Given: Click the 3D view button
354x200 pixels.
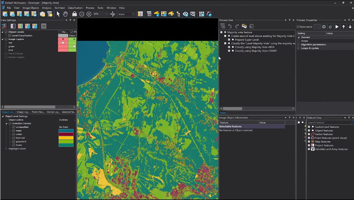Looking at the screenshot, I should click(x=44, y=26).
